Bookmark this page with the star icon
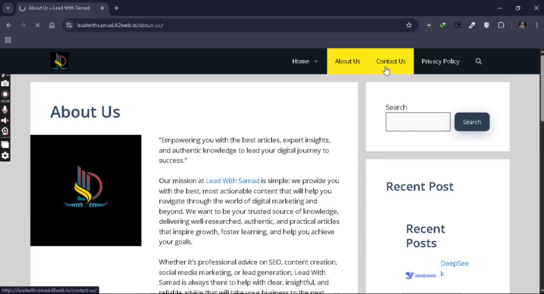Viewport: 544px width, 294px height. tap(409, 25)
